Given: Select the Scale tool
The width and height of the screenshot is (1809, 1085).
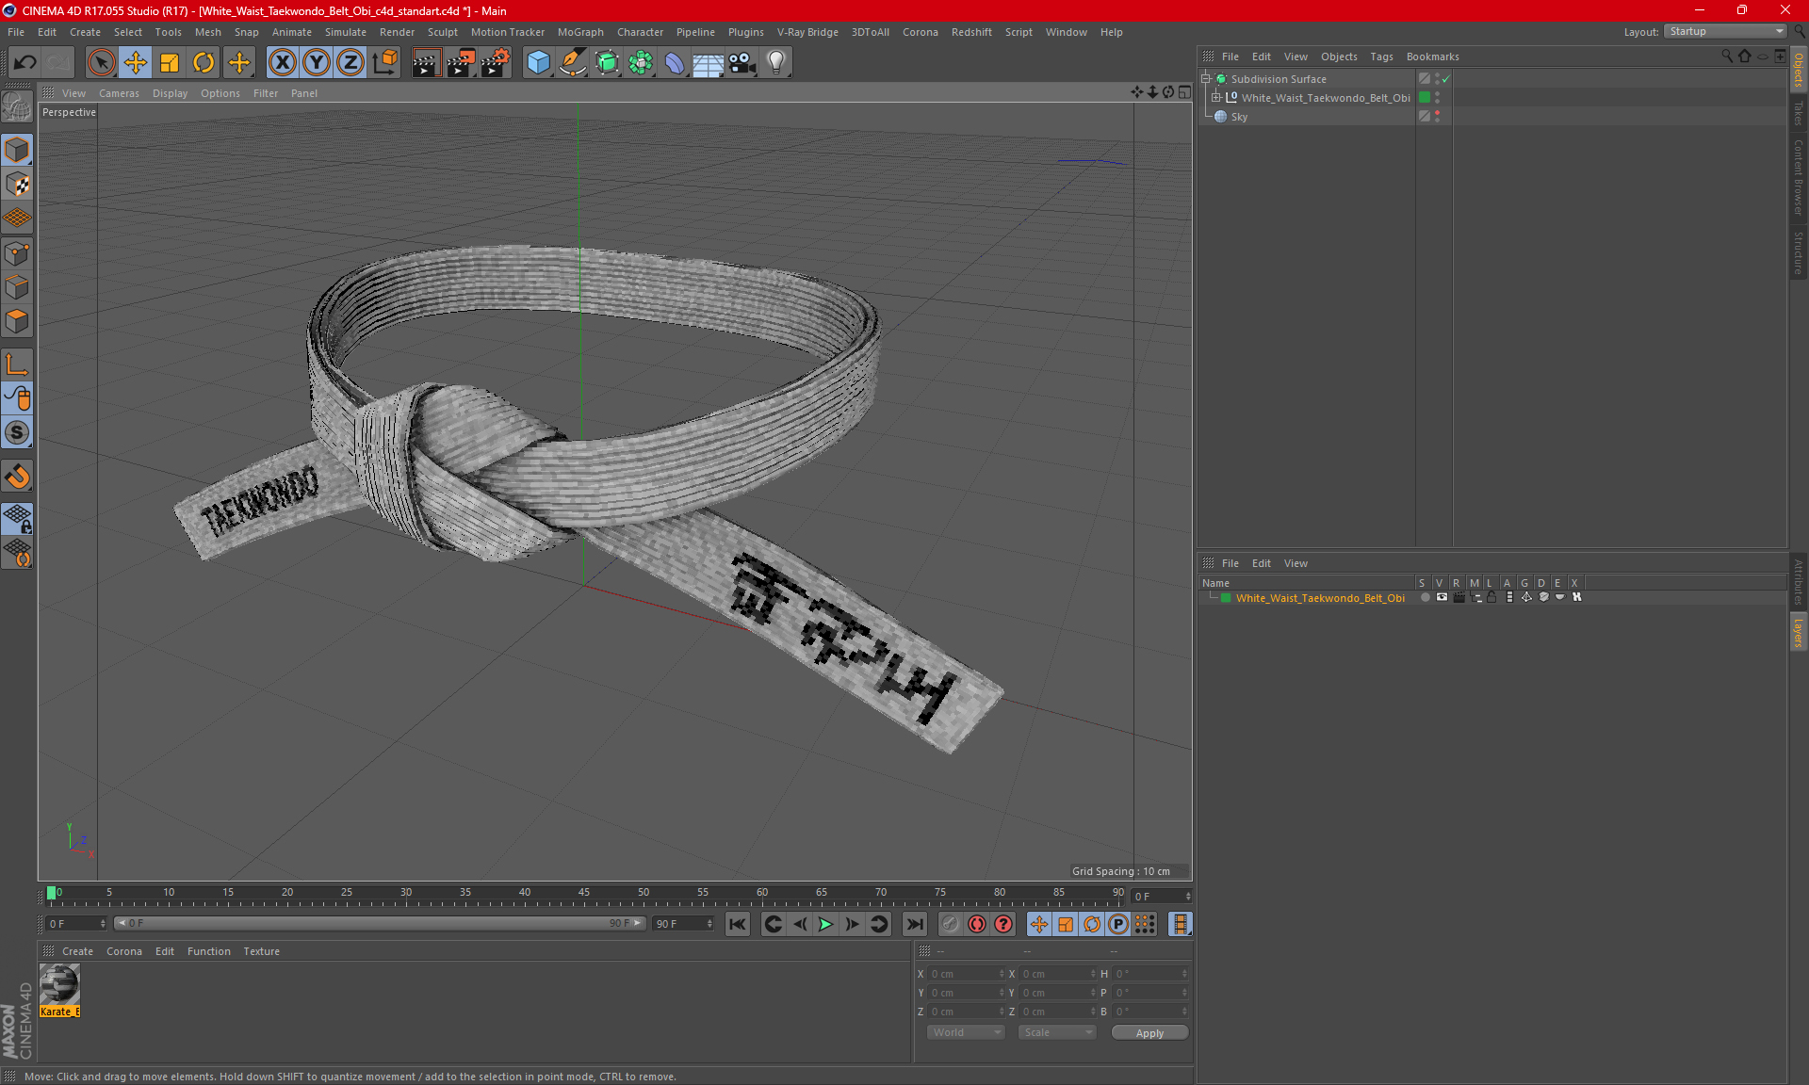Looking at the screenshot, I should [x=170, y=63].
